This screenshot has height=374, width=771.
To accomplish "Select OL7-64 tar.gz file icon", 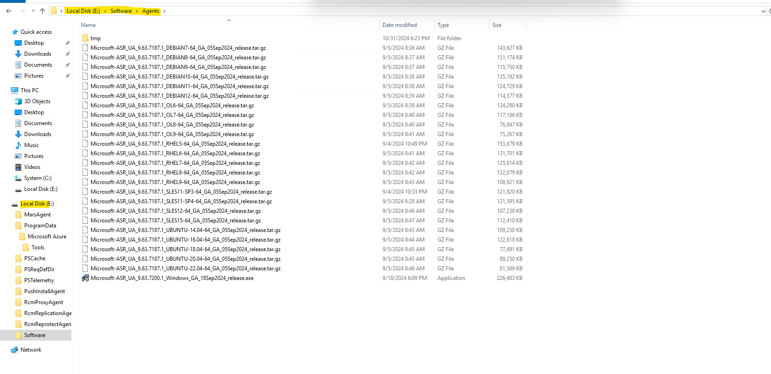I will point(85,115).
